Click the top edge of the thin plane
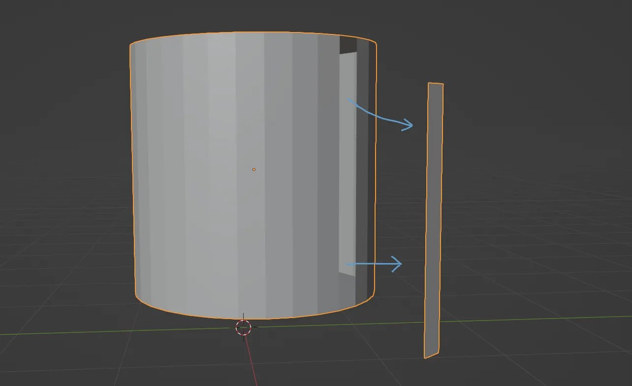This screenshot has width=632, height=386. click(436, 83)
